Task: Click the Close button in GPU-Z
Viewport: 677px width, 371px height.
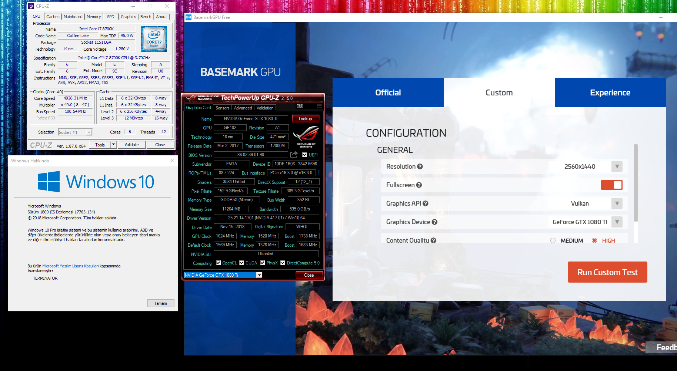Action: tap(309, 275)
